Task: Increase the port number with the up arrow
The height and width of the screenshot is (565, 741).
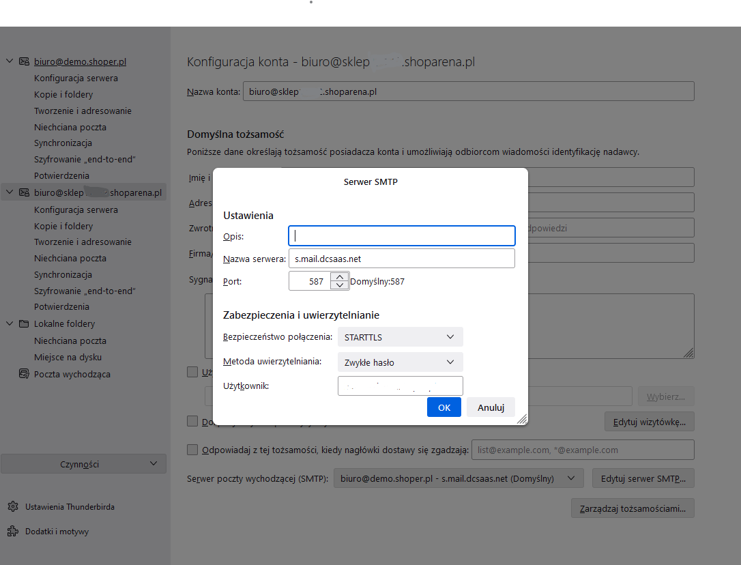Action: click(x=339, y=277)
